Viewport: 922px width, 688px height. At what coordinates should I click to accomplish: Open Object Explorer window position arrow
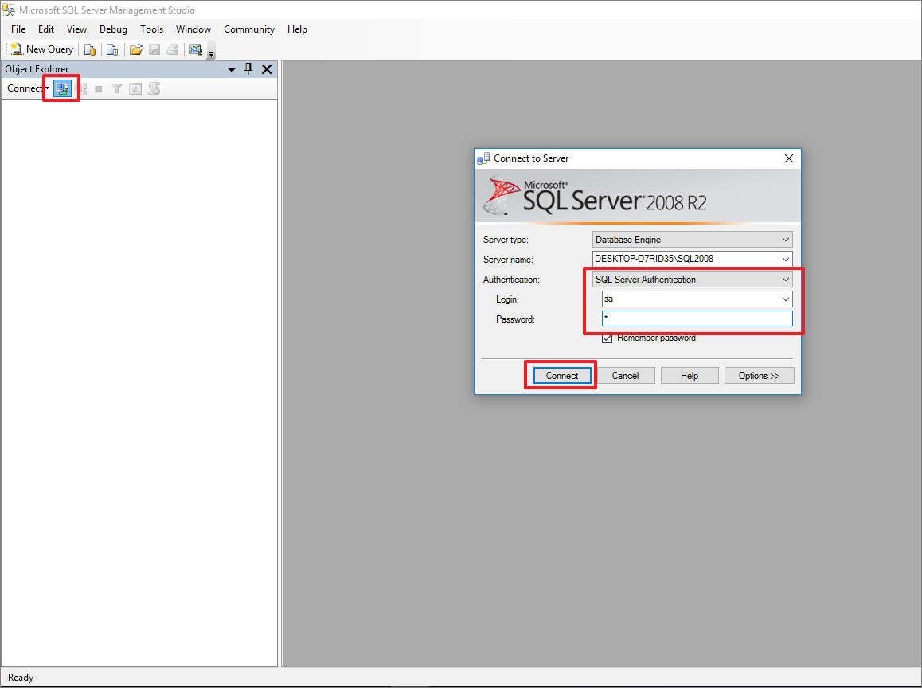click(232, 69)
